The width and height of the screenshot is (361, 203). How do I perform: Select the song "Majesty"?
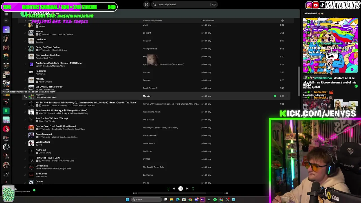[40, 79]
